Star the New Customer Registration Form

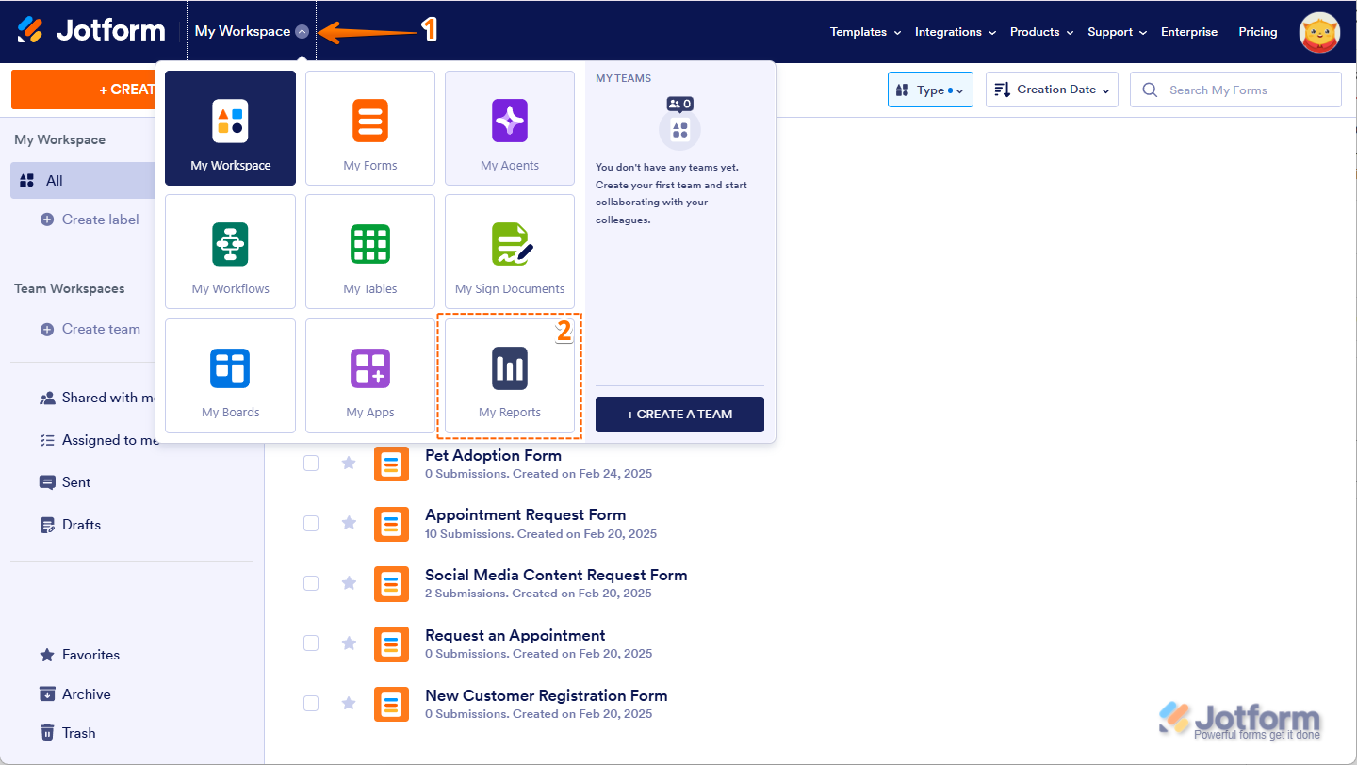[349, 703]
